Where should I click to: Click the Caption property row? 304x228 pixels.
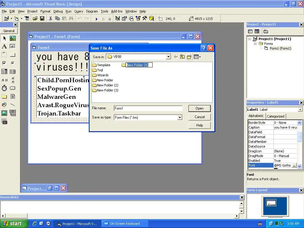[273, 127]
